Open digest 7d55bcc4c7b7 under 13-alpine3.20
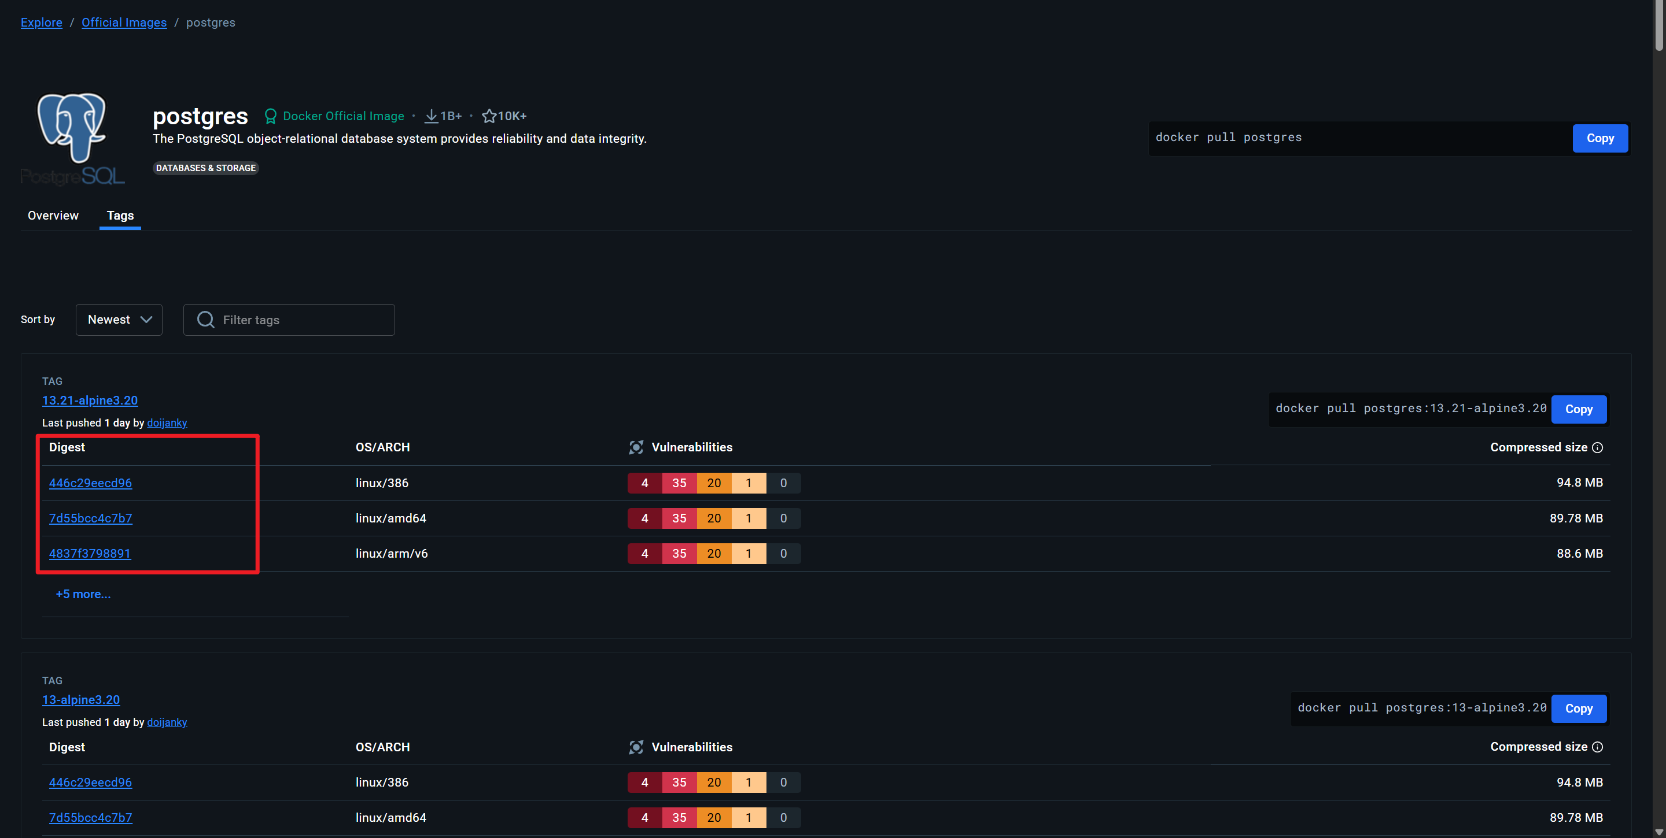The height and width of the screenshot is (838, 1666). click(91, 818)
